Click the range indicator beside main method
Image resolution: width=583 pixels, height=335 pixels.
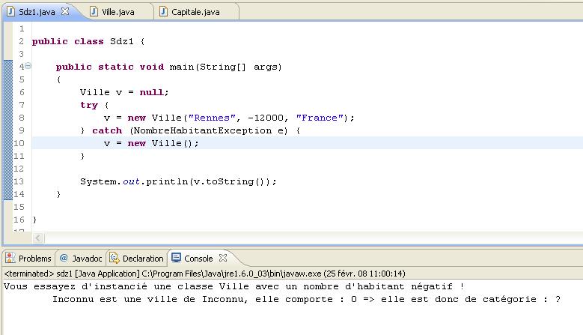[7, 130]
